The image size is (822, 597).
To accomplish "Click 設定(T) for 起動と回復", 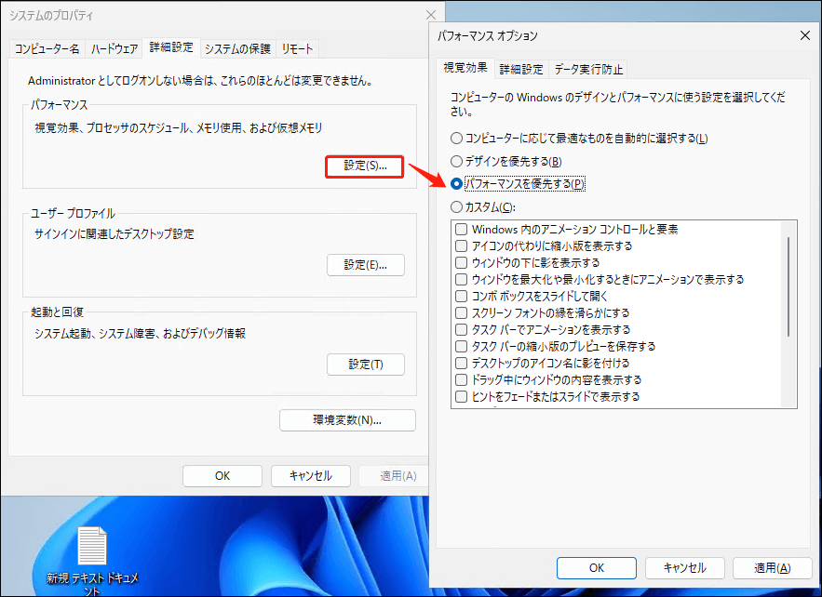I will pos(366,365).
